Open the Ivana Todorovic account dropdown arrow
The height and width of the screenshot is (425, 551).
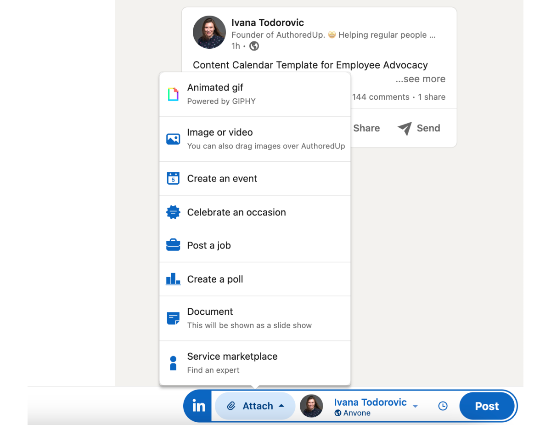415,406
